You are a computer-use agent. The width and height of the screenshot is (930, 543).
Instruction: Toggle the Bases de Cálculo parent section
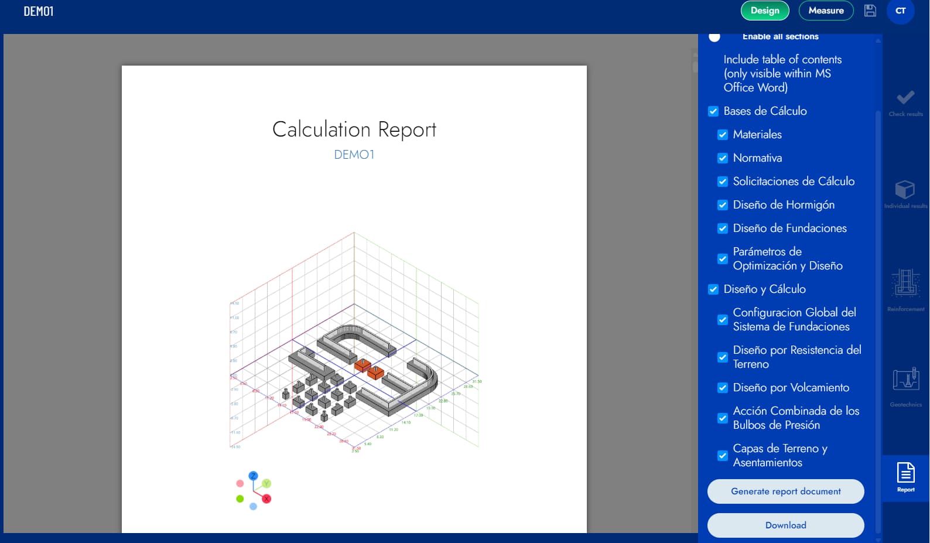point(713,111)
